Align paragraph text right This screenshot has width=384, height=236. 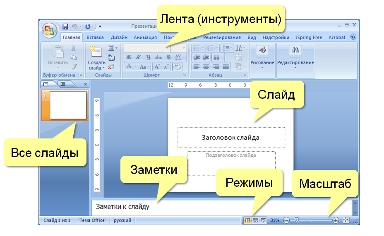pyautogui.click(x=216, y=66)
